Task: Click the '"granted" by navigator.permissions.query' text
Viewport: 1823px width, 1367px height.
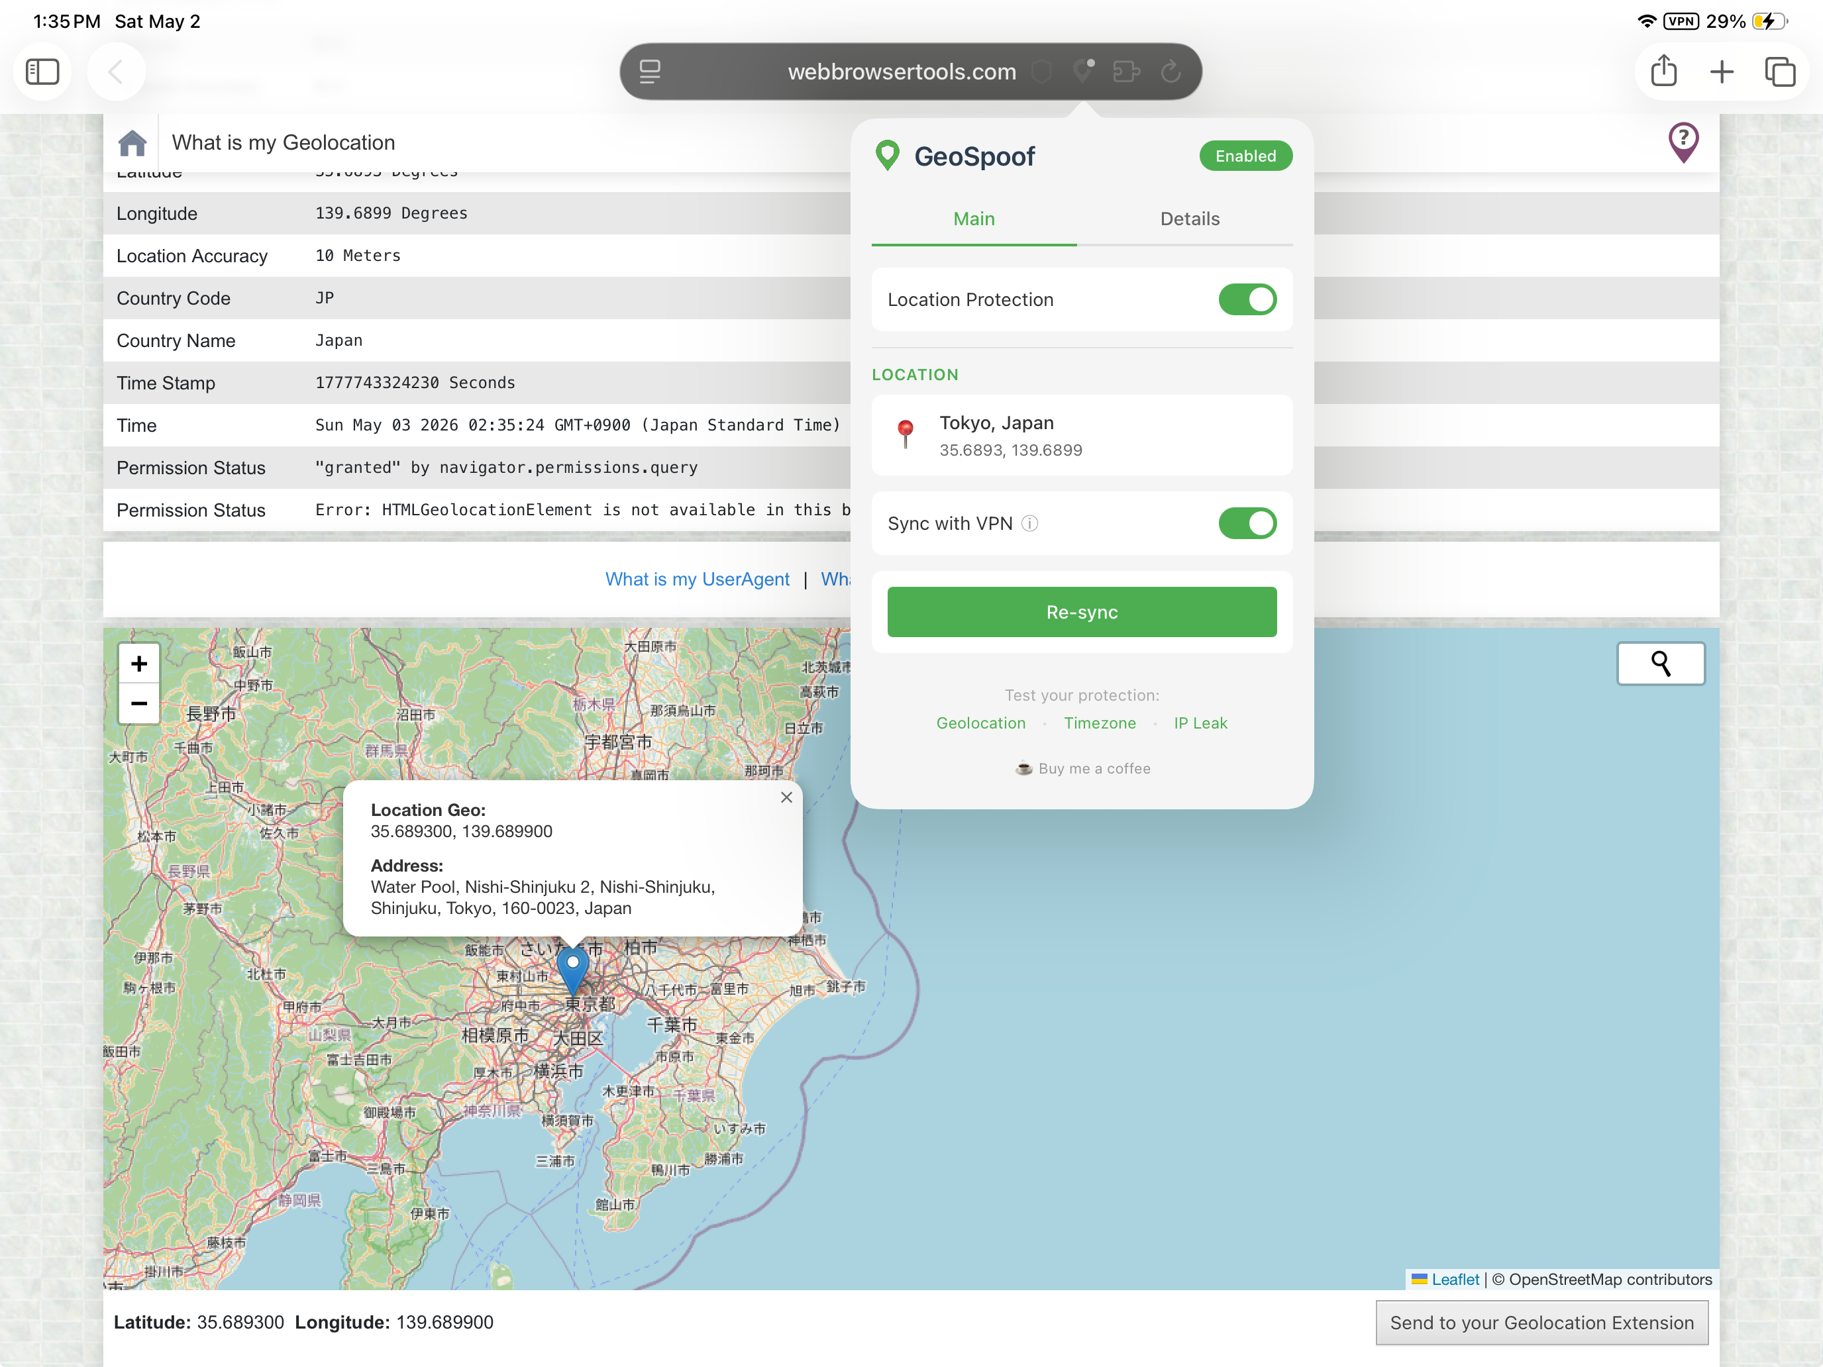Action: click(x=506, y=467)
